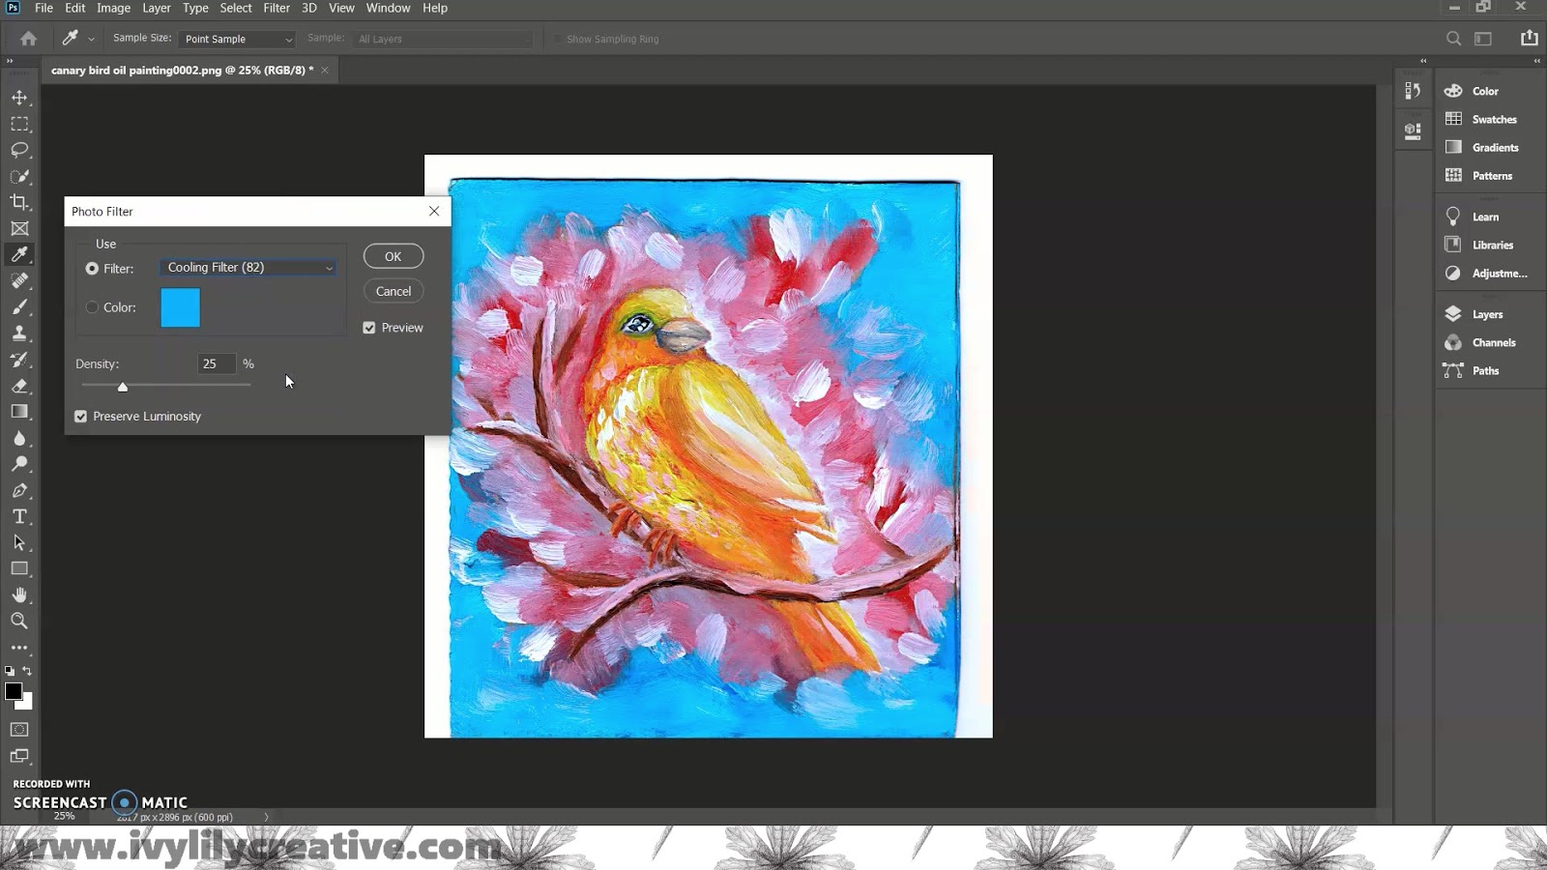Click the Density percentage field
Image resolution: width=1547 pixels, height=870 pixels.
point(217,363)
